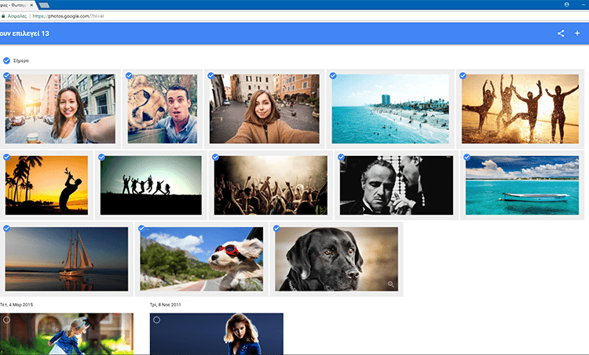Deselect the woman street selfie photo checkmark
Screen dimensions: 589x355
[x=6, y=76]
